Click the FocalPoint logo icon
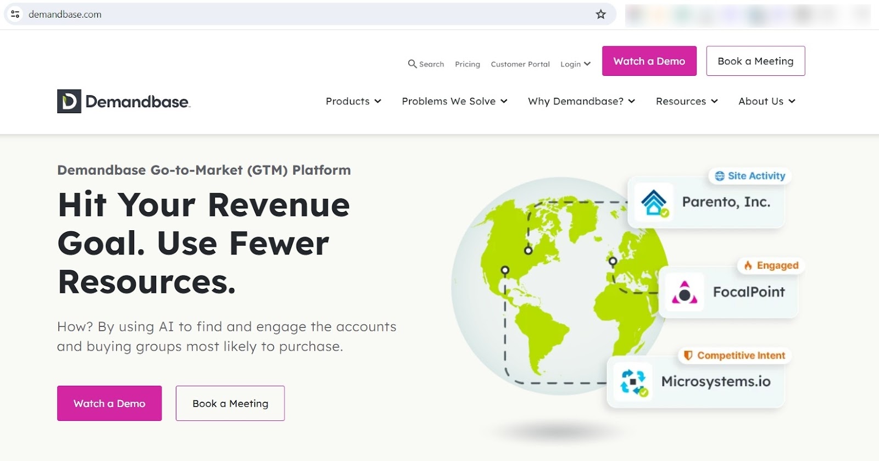 point(685,292)
